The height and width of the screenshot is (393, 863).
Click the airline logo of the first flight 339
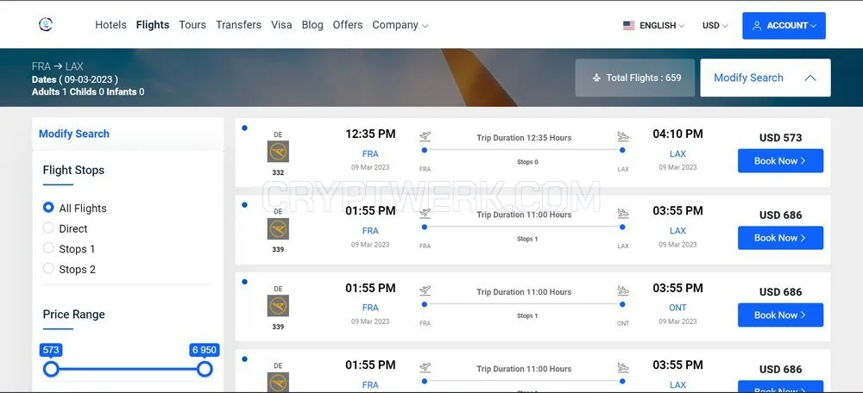278,228
